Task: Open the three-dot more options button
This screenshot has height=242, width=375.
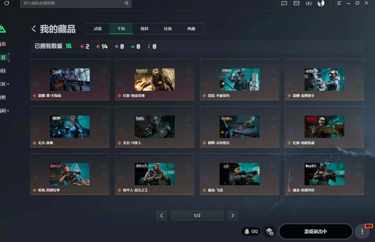Action: pos(362,231)
